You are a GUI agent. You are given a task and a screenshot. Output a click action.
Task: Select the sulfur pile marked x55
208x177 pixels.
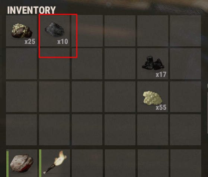point(153,97)
